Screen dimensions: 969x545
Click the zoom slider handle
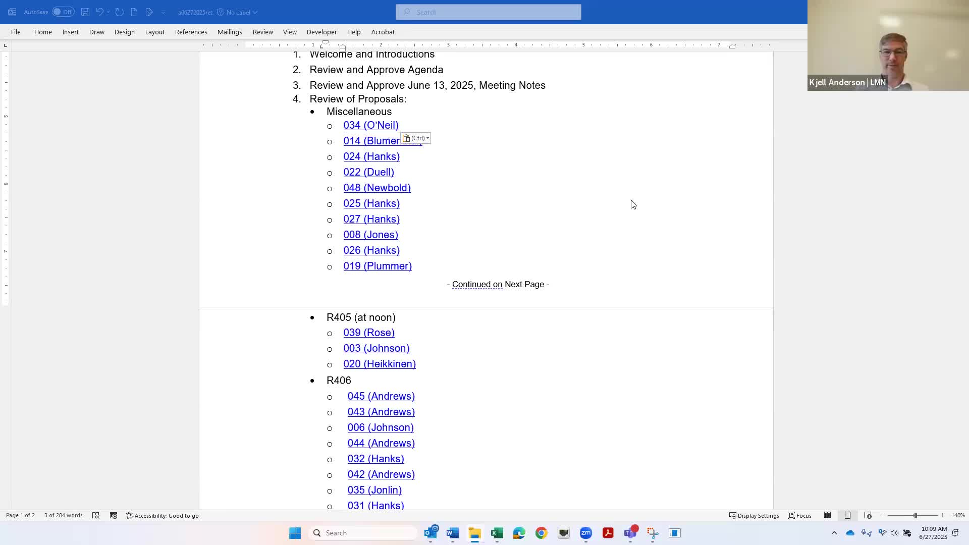tap(915, 515)
